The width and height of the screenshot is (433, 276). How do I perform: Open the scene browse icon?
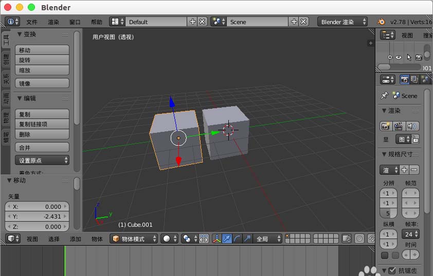point(219,22)
